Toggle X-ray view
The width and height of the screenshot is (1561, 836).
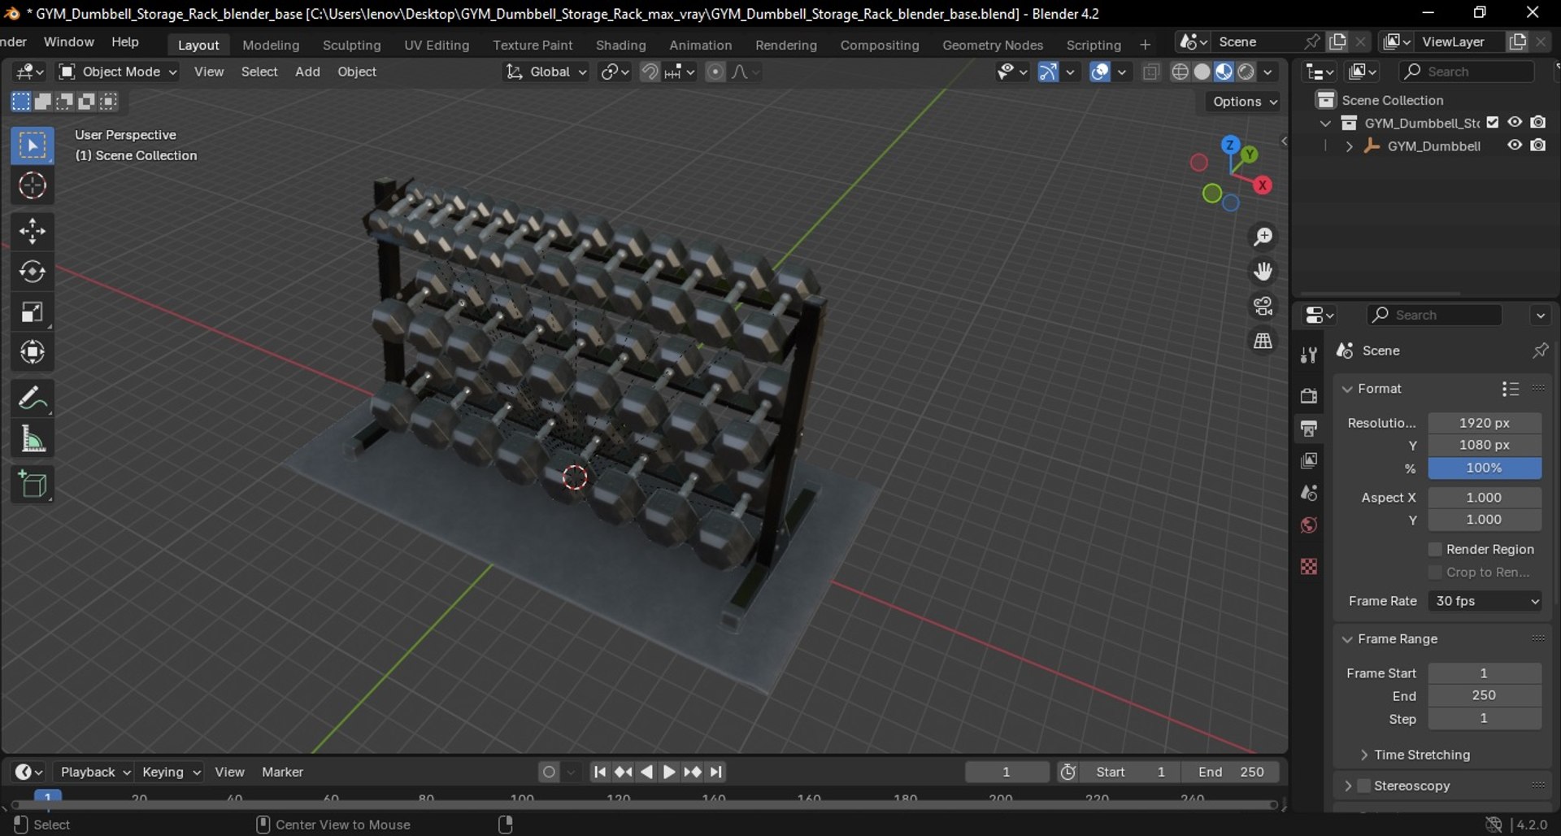[x=1150, y=72]
